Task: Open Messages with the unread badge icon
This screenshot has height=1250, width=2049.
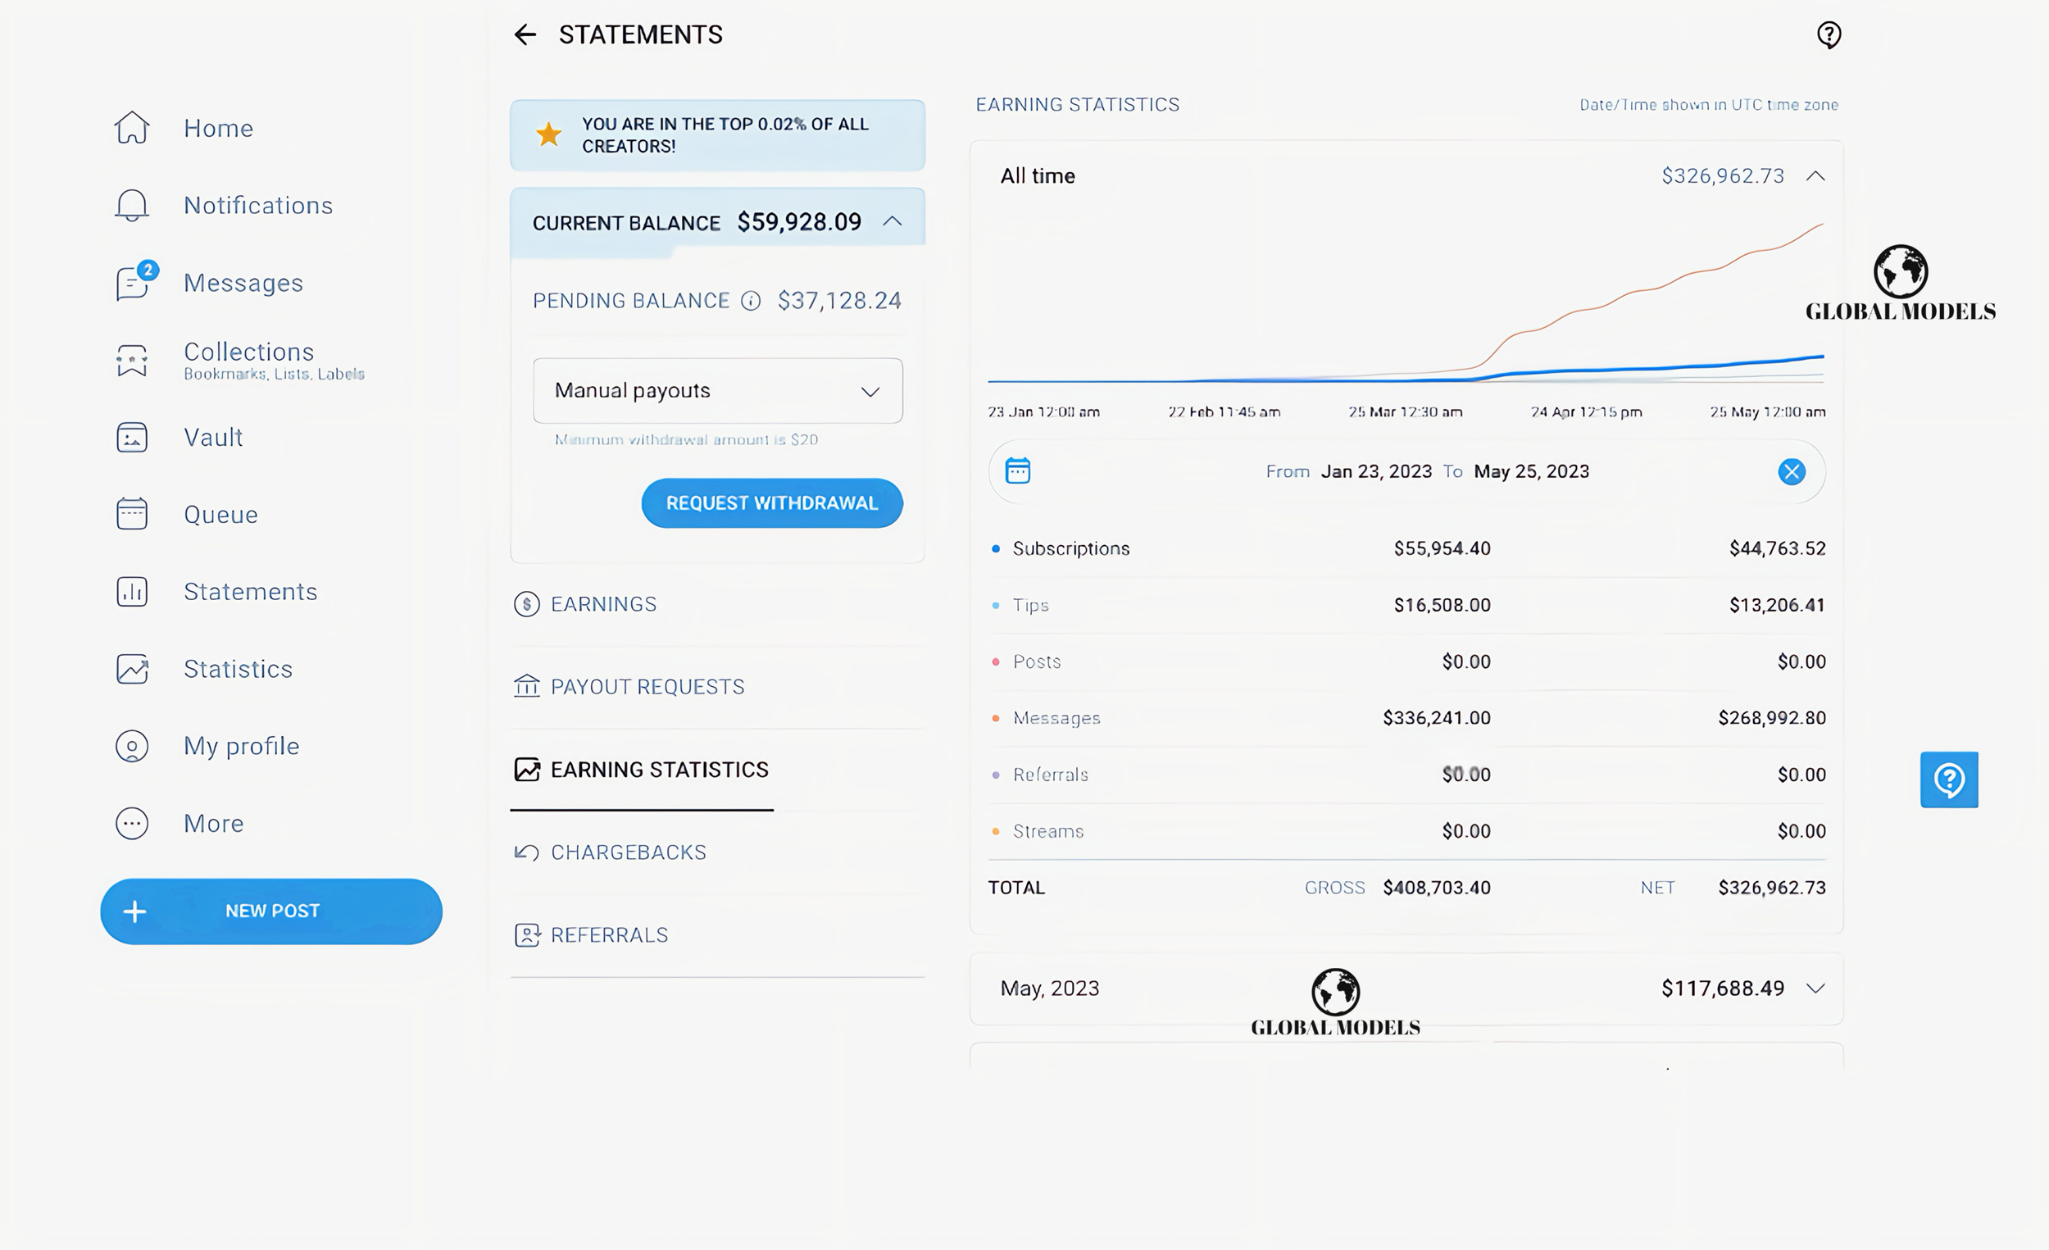Action: point(133,283)
